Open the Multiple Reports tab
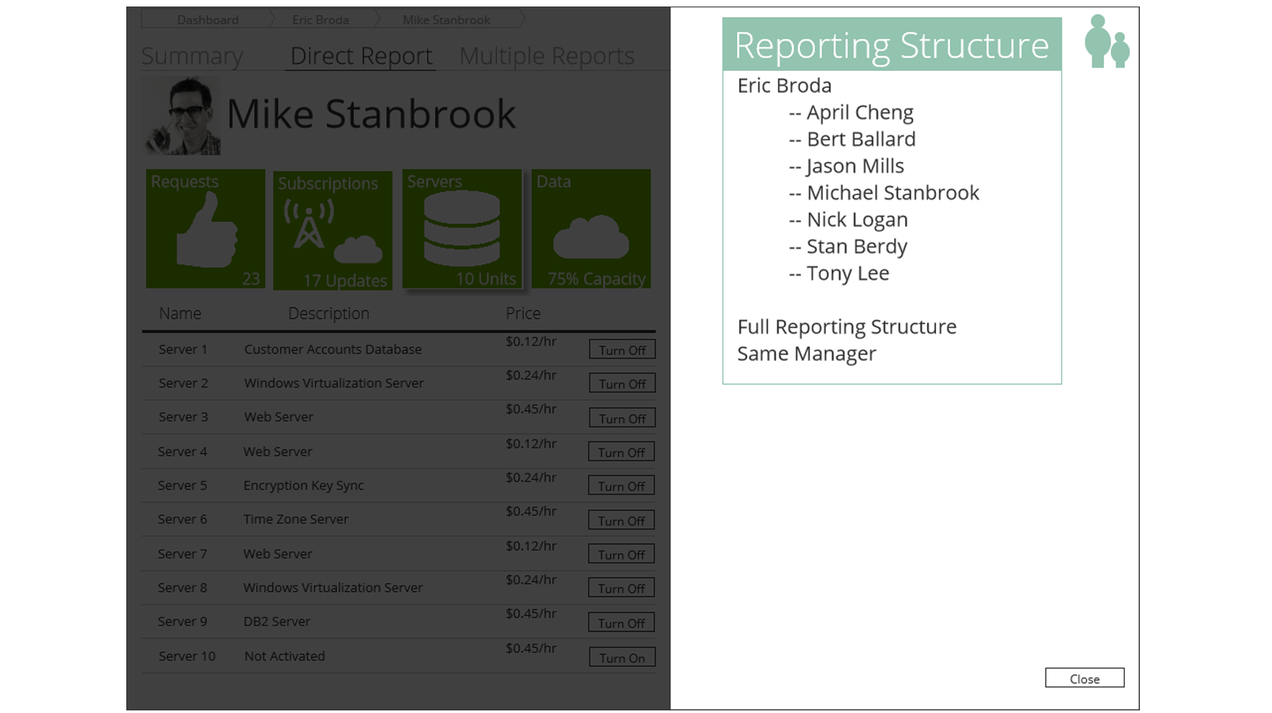The height and width of the screenshot is (713, 1272). [546, 56]
